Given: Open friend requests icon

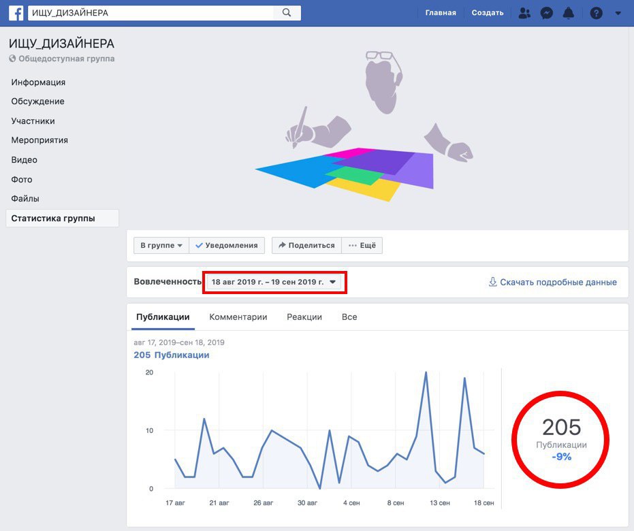Looking at the screenshot, I should pos(524,12).
